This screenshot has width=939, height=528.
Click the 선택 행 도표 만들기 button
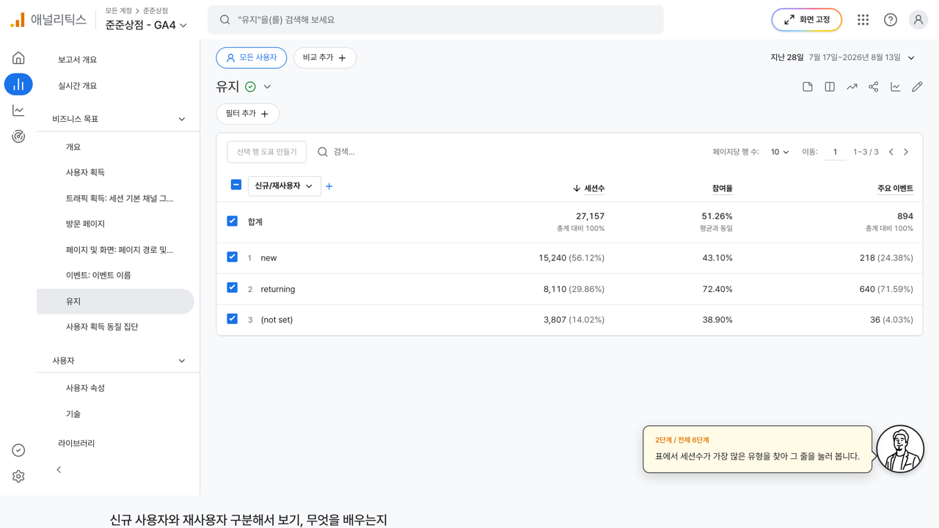(x=267, y=152)
